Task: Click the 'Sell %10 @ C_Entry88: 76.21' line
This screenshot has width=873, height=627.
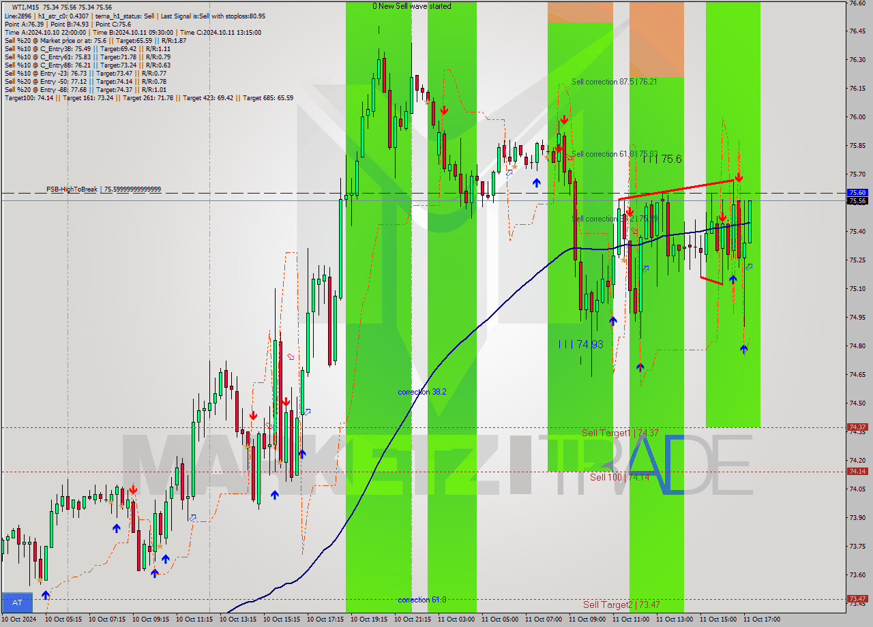Action: (87, 65)
